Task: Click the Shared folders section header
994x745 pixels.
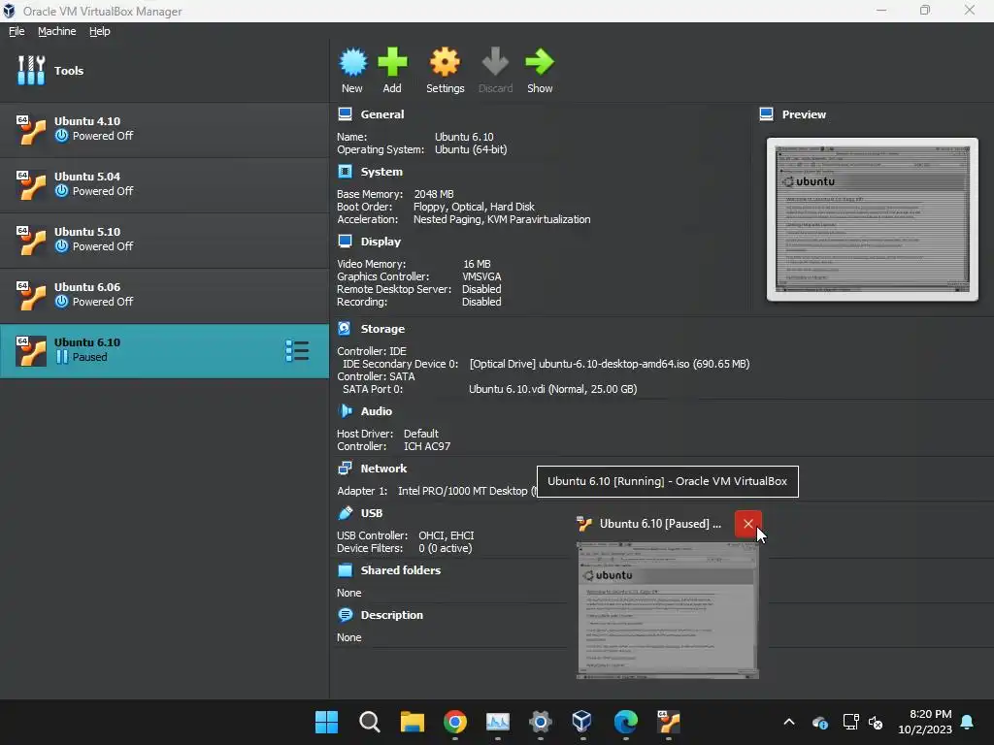Action: pos(401,570)
